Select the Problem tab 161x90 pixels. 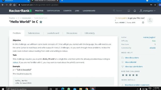(17, 33)
